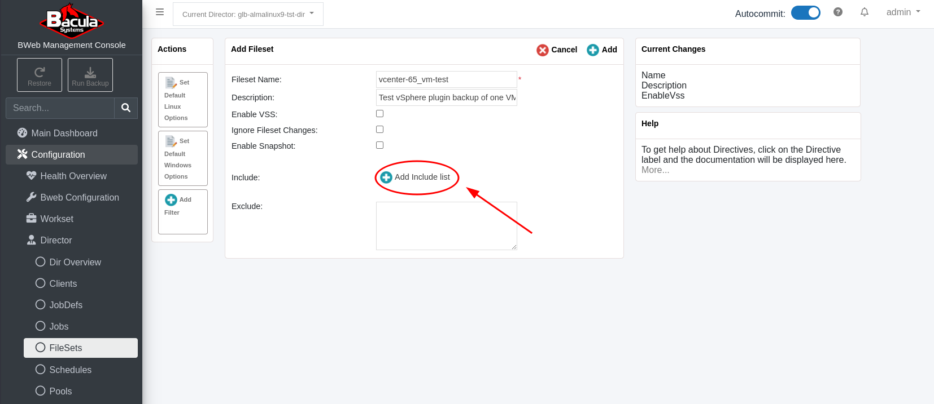Open help via question mark icon

point(837,12)
